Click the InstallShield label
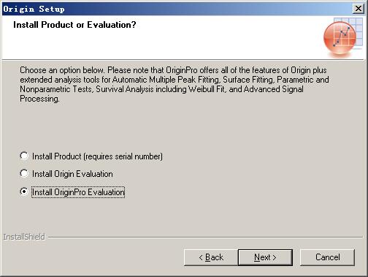 (x=24, y=237)
